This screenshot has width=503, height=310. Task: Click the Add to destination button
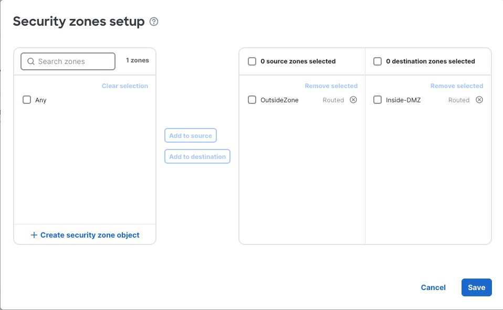(x=197, y=156)
